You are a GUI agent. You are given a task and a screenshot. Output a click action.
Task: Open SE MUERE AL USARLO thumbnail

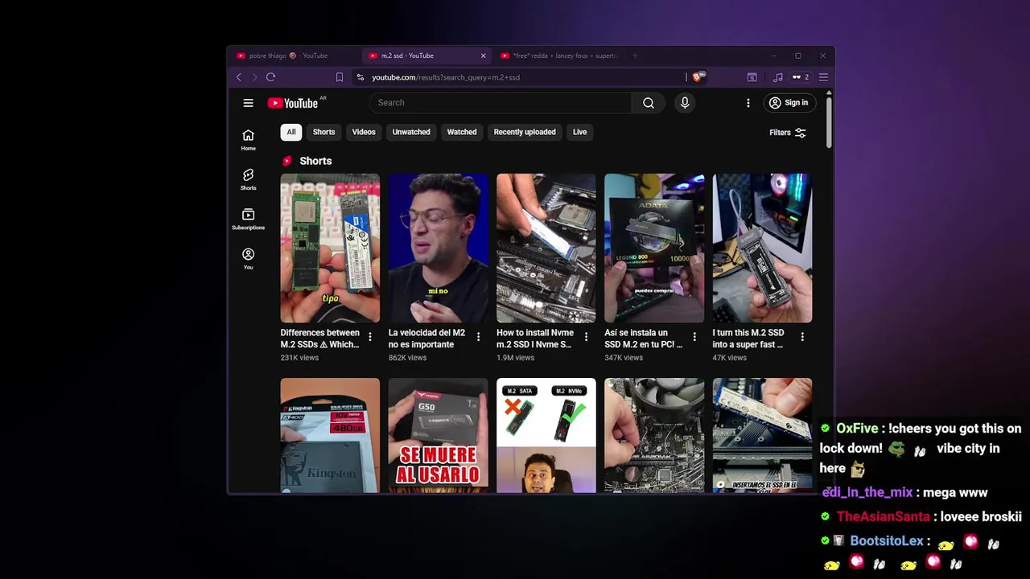click(438, 435)
